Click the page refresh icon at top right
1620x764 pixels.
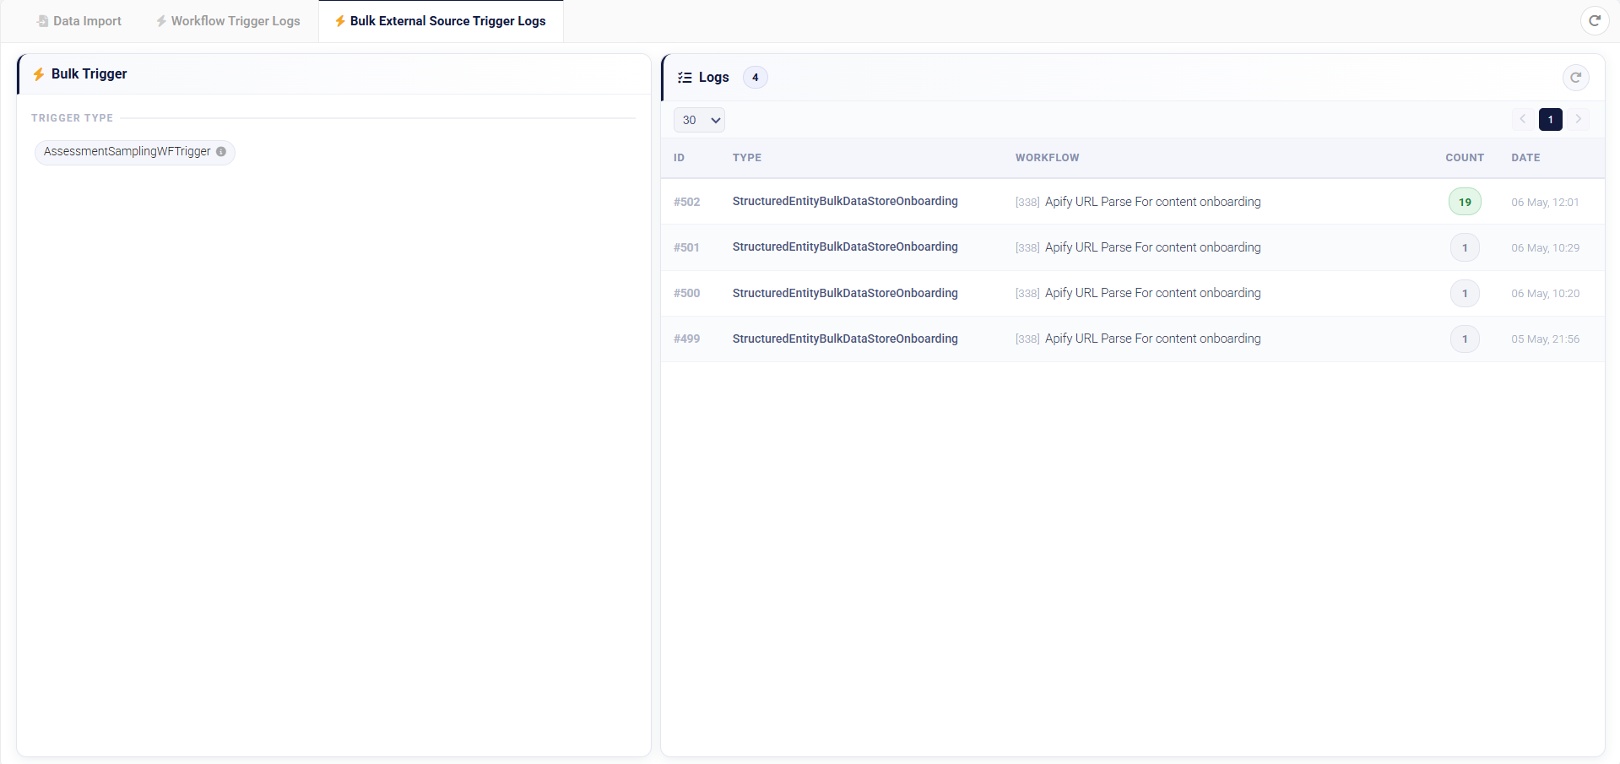[1594, 20]
